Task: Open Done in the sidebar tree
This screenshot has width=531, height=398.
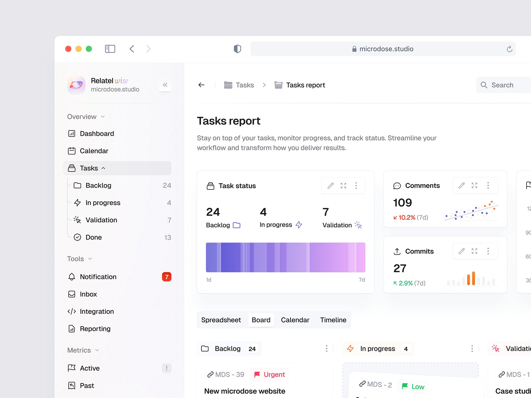Action: tap(122, 237)
